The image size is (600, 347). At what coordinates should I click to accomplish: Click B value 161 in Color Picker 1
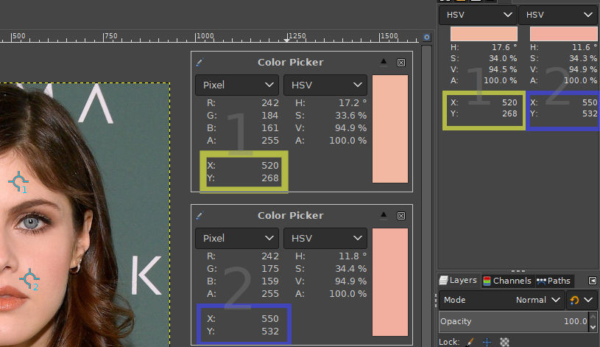point(269,128)
